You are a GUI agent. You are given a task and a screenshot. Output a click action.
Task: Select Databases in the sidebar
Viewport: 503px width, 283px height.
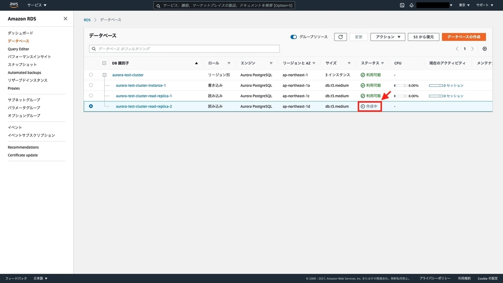click(x=18, y=41)
